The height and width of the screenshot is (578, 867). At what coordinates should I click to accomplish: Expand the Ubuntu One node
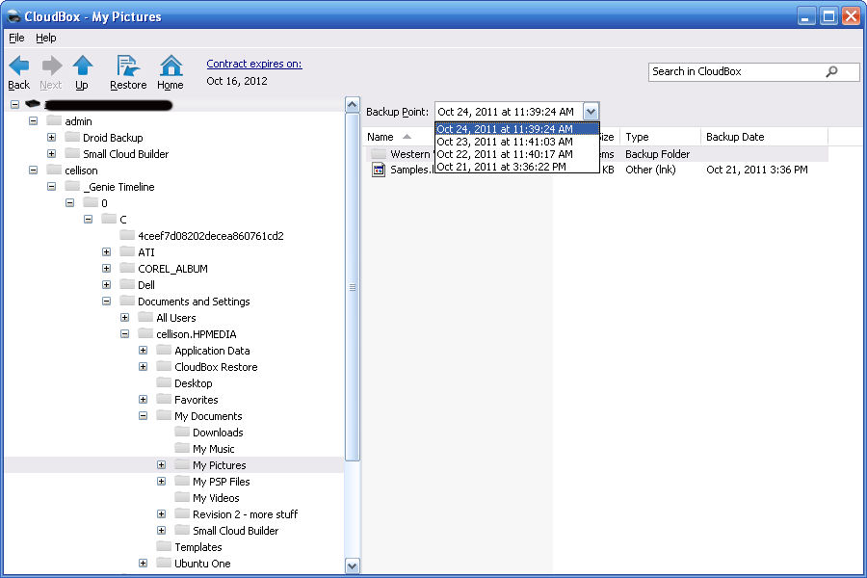coord(143,563)
